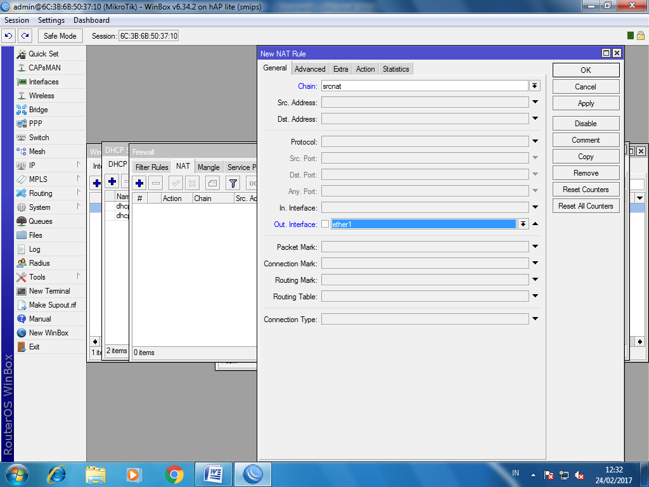Open the Session menu
This screenshot has width=649, height=487.
pos(16,20)
